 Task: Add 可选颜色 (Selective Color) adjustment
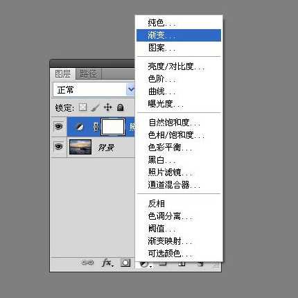(179, 254)
